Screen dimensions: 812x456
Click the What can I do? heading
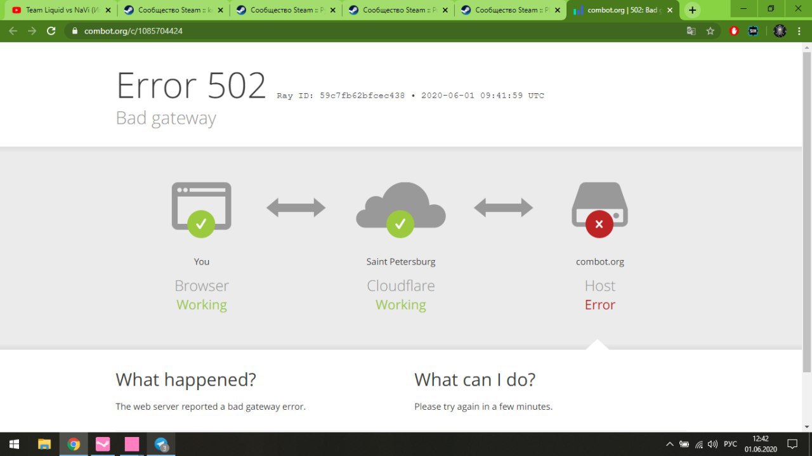point(475,380)
